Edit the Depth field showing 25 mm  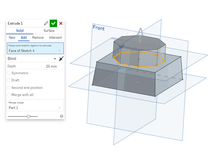pos(37,66)
